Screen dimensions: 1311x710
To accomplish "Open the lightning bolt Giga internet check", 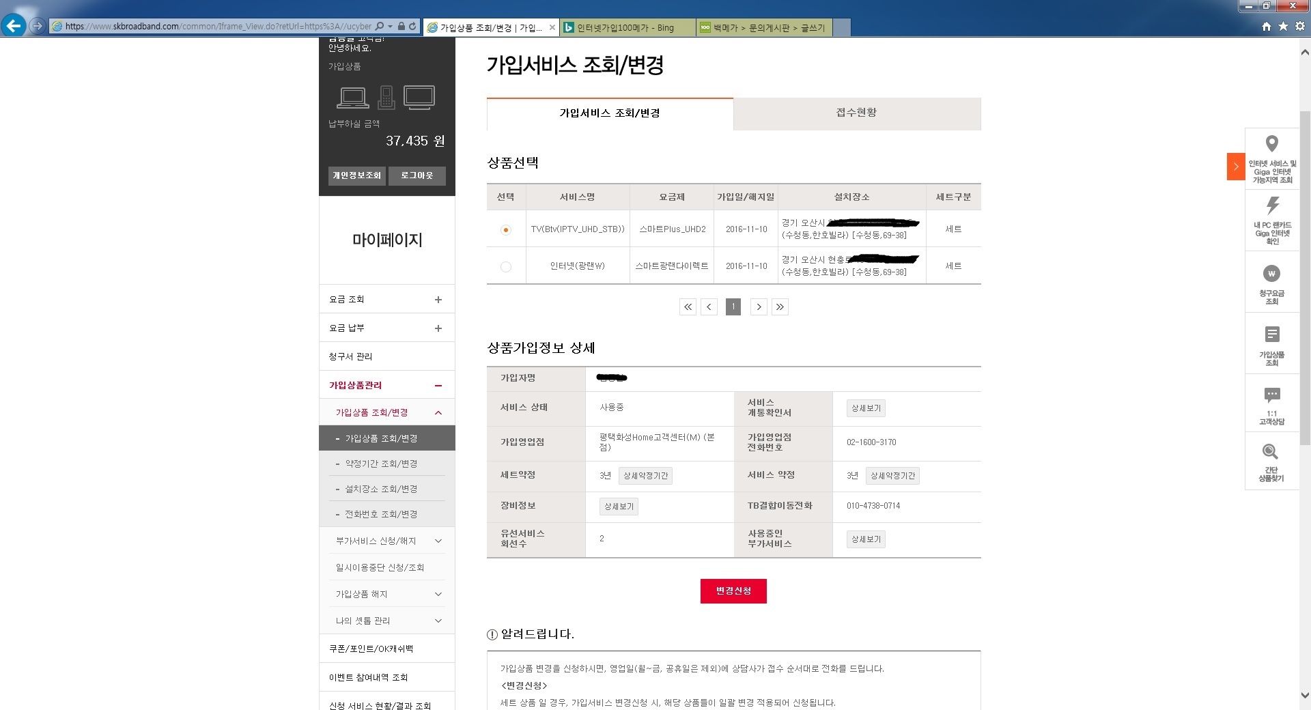I will pos(1271,205).
